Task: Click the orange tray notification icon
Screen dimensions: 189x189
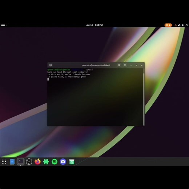Action: [x=176, y=25]
